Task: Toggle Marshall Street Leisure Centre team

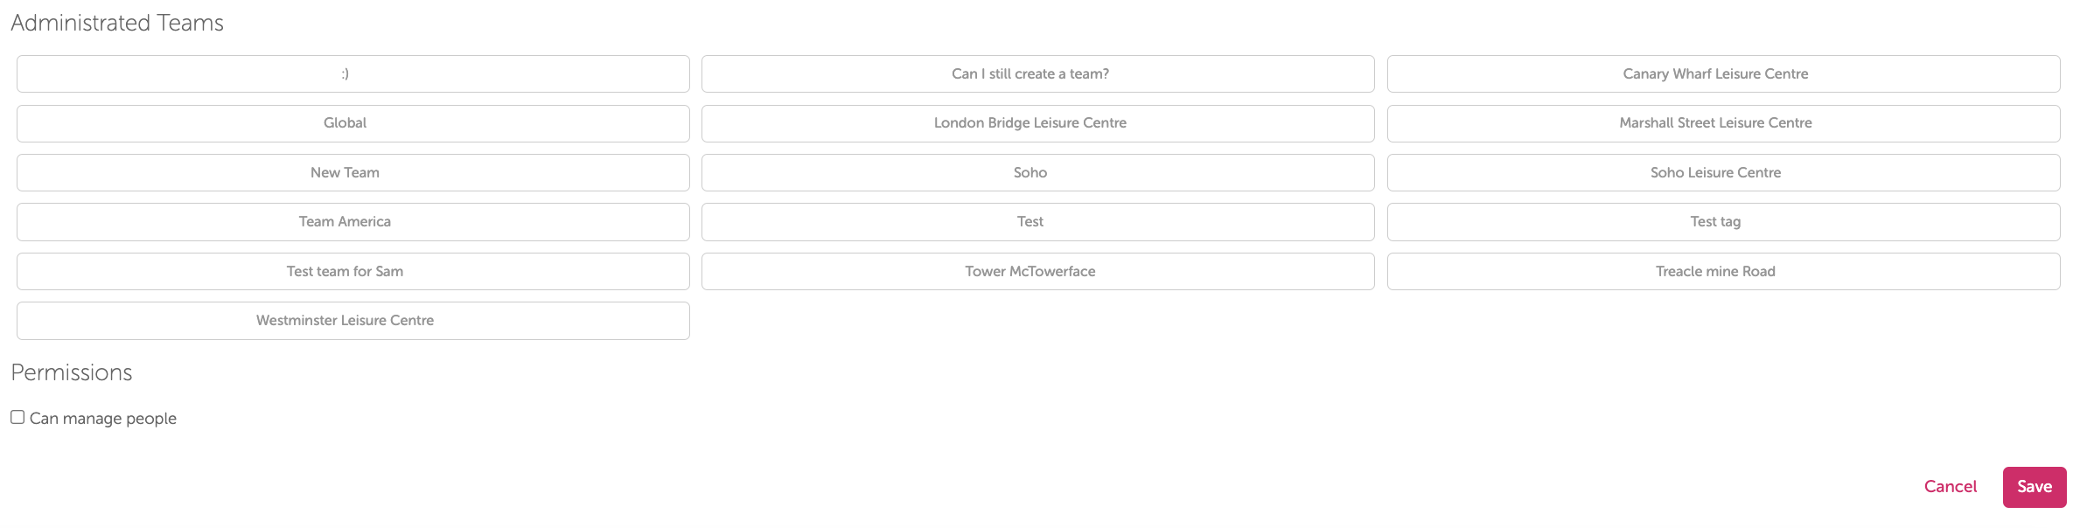Action: [1723, 123]
